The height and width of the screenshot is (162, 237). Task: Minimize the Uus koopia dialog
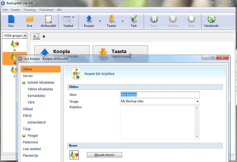pyautogui.click(x=205, y=57)
